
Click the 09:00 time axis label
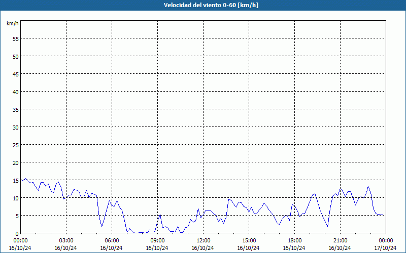(157, 241)
